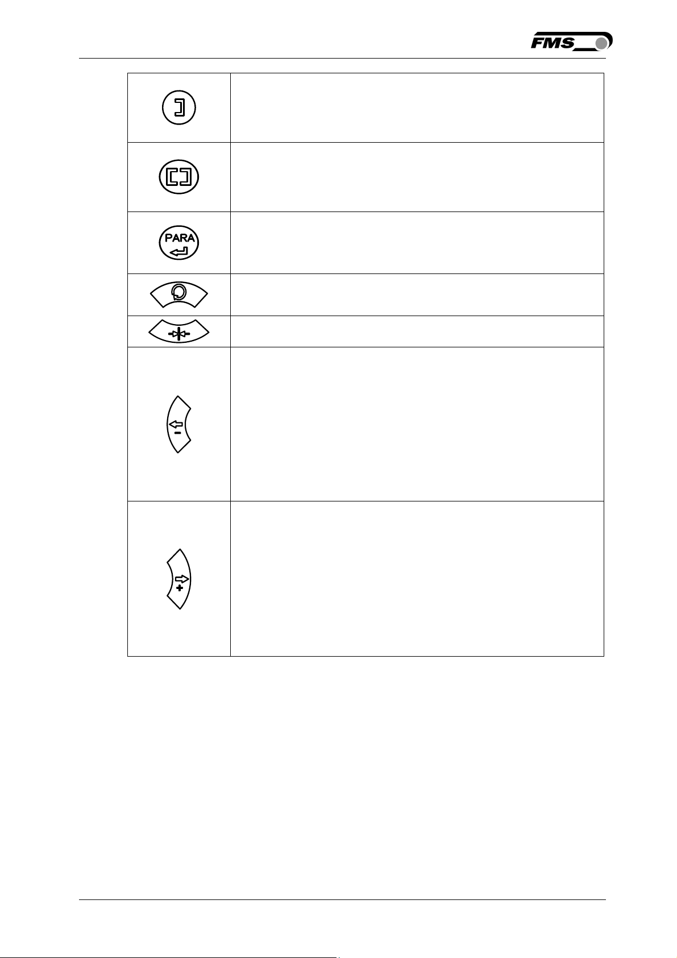This screenshot has width=677, height=958.
Task: Click empty cell beside double bracket icon
Action: point(417,177)
